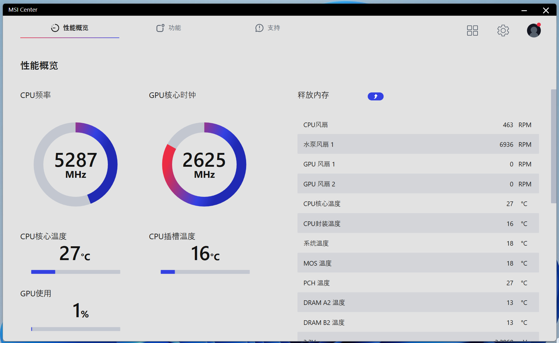Click the 释放内存 label
Viewport: 559px width, 343px height.
click(313, 95)
